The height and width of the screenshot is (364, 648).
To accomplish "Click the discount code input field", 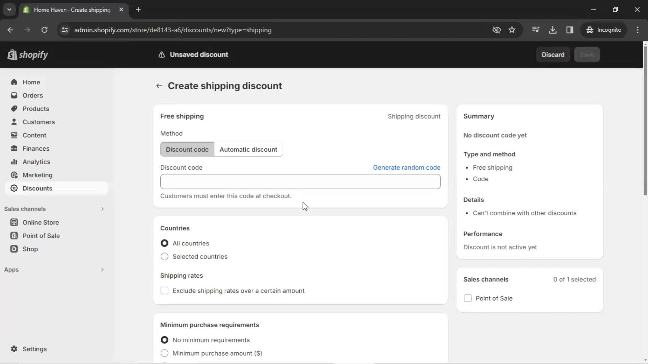I will [x=300, y=181].
